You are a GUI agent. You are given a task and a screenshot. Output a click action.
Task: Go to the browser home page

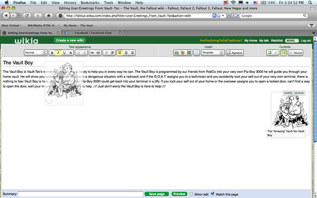point(49,15)
